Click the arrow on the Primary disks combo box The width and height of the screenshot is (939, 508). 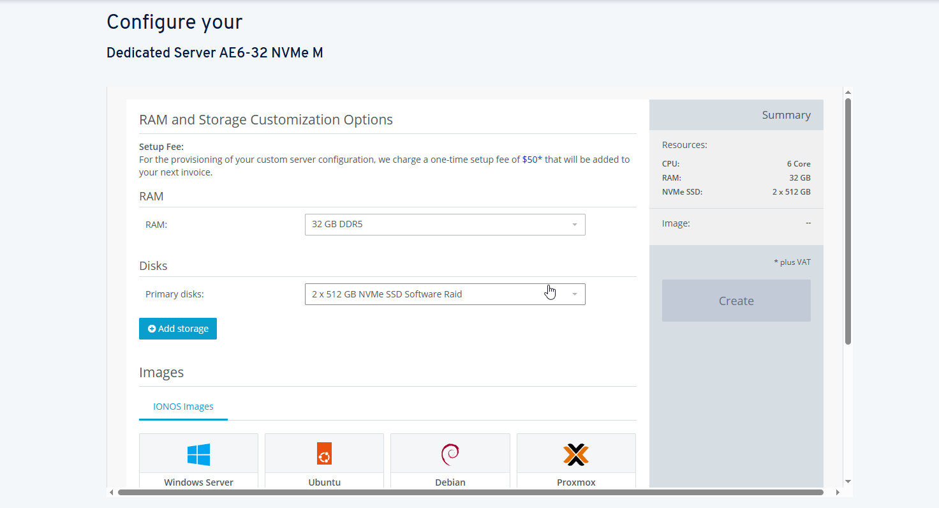tap(574, 294)
